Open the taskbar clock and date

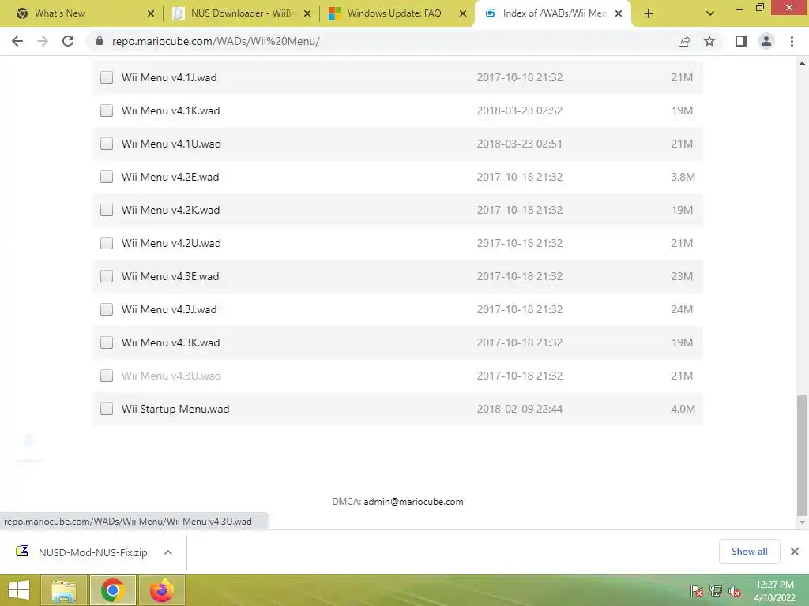pyautogui.click(x=775, y=591)
